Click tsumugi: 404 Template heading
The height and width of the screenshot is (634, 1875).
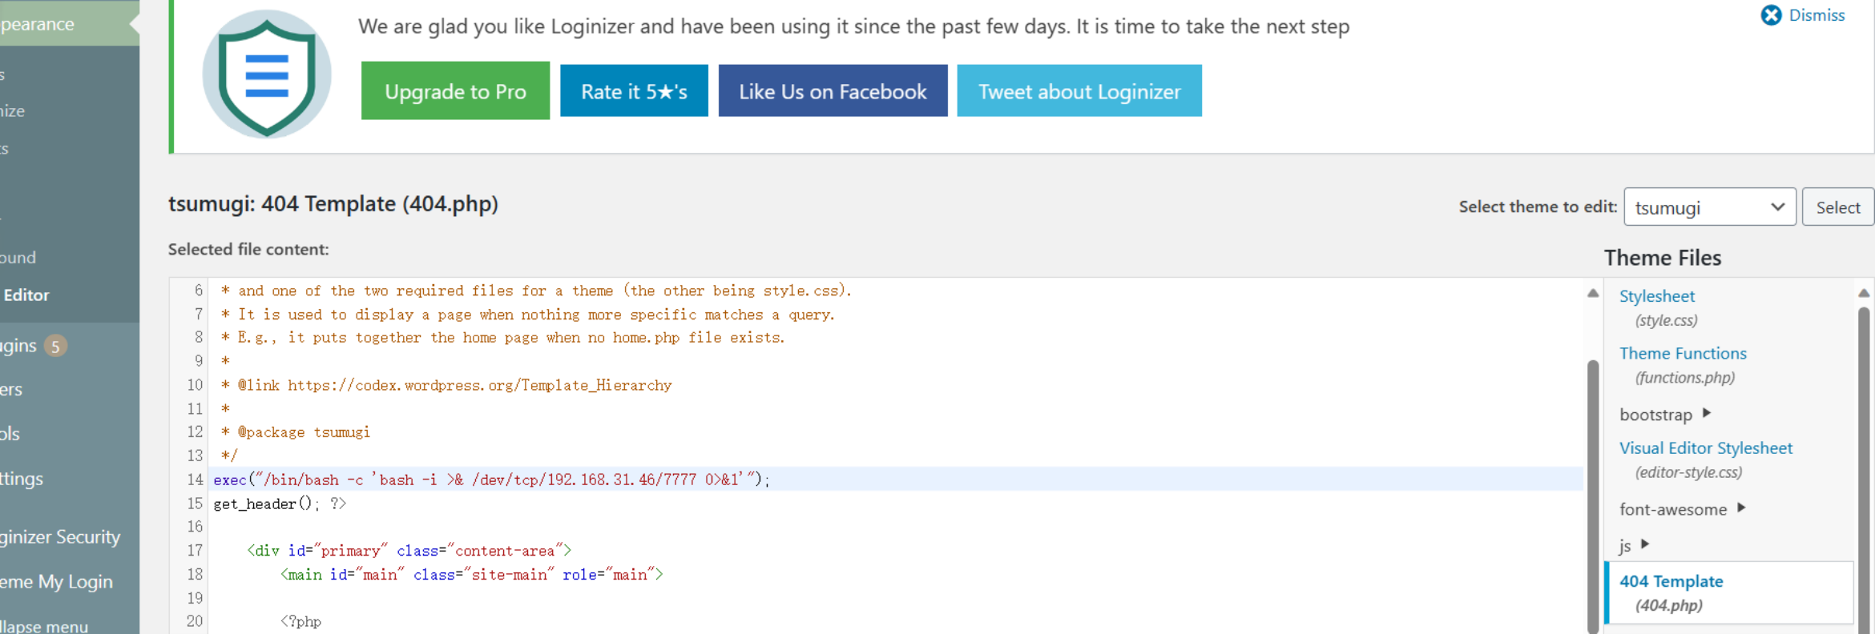[333, 204]
